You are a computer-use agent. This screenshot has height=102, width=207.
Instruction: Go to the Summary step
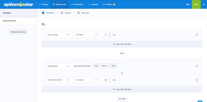point(83,13)
